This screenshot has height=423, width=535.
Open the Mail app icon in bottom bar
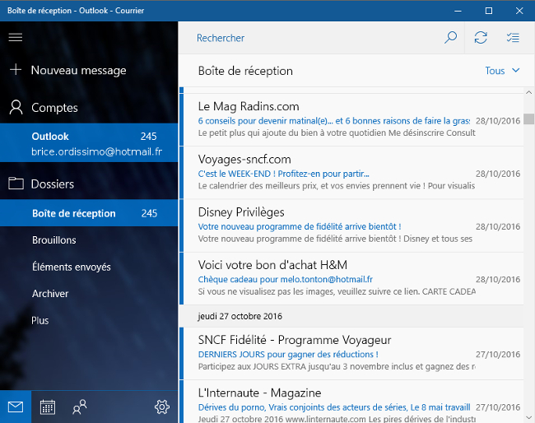tap(16, 407)
